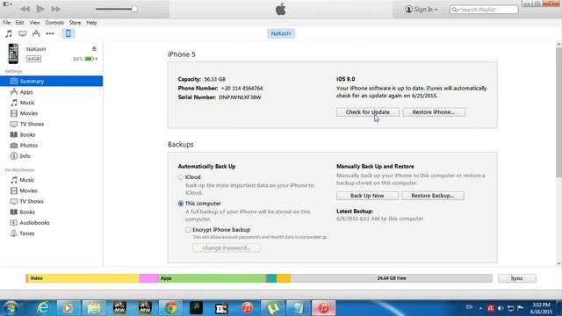Click the Back Up Now button

(367, 196)
